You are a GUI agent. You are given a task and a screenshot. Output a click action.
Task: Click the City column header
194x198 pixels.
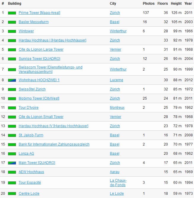pos(113,4)
